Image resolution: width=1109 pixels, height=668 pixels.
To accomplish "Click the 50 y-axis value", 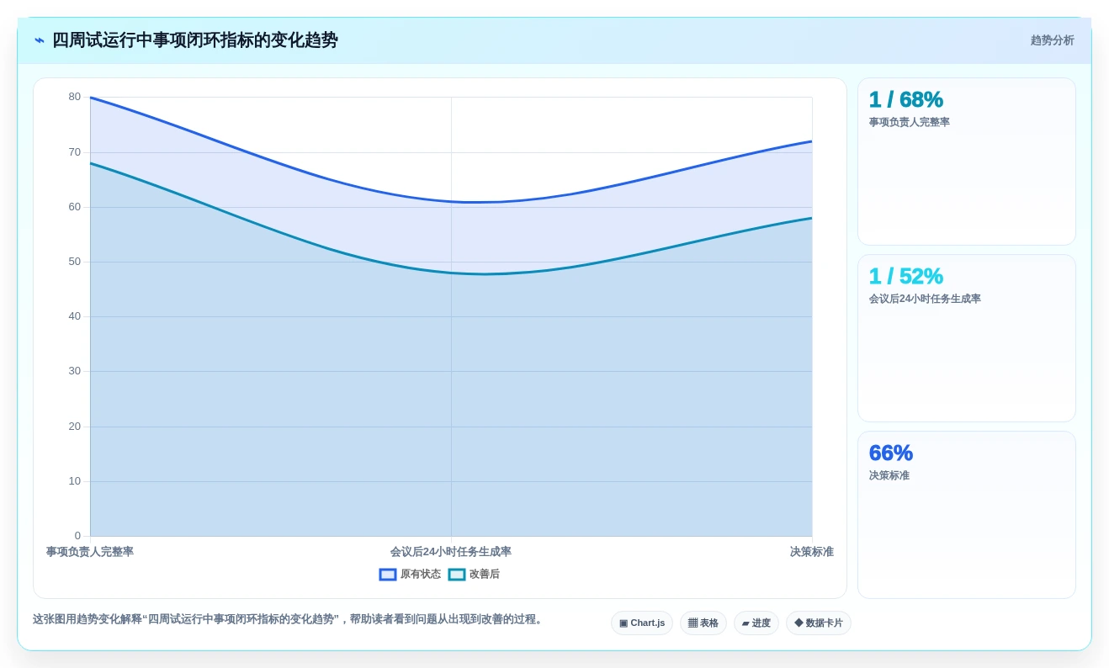I will (x=75, y=262).
